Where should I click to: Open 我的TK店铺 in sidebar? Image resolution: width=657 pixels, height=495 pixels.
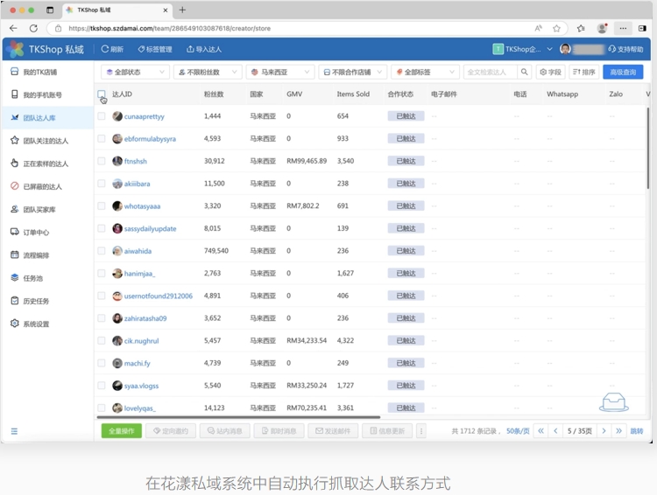pyautogui.click(x=47, y=72)
